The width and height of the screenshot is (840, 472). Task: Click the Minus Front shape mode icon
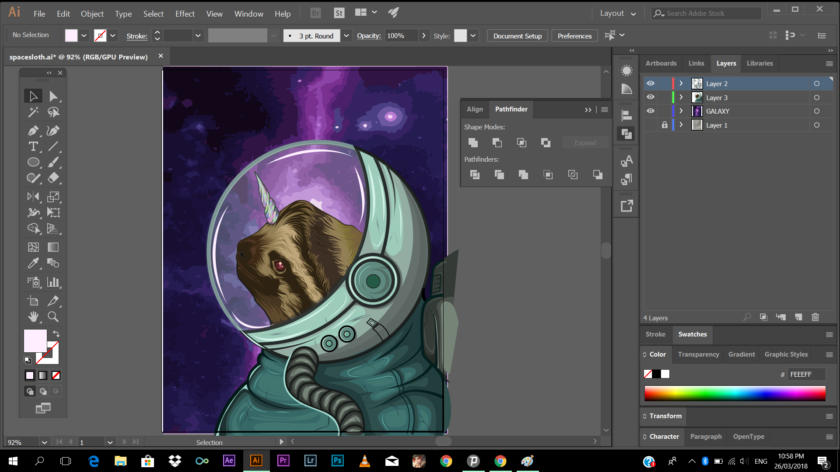[497, 142]
